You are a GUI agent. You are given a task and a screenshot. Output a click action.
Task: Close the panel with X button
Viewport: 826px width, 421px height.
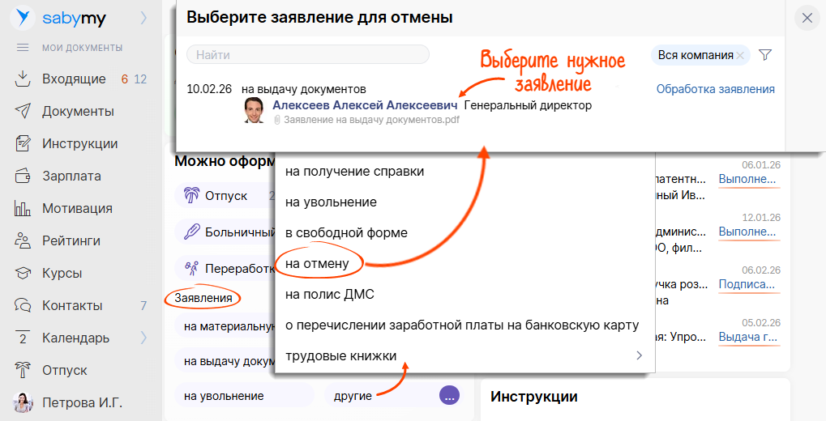pyautogui.click(x=807, y=18)
